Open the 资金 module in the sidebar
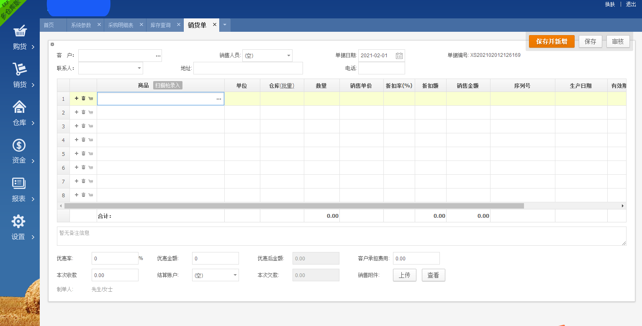Viewport: 642px width, 326px height. 18,152
